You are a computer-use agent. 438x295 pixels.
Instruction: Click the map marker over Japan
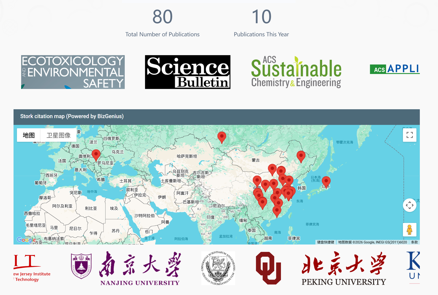(x=326, y=181)
